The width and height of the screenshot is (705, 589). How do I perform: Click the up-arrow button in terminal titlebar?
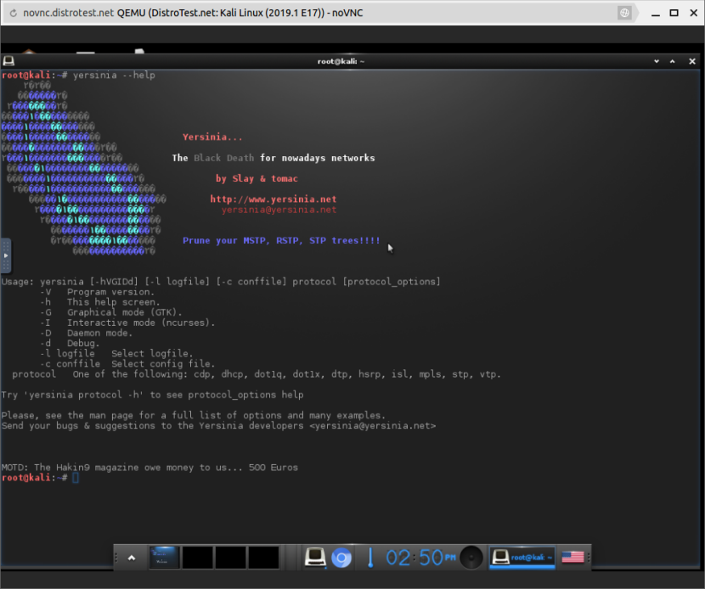(672, 61)
